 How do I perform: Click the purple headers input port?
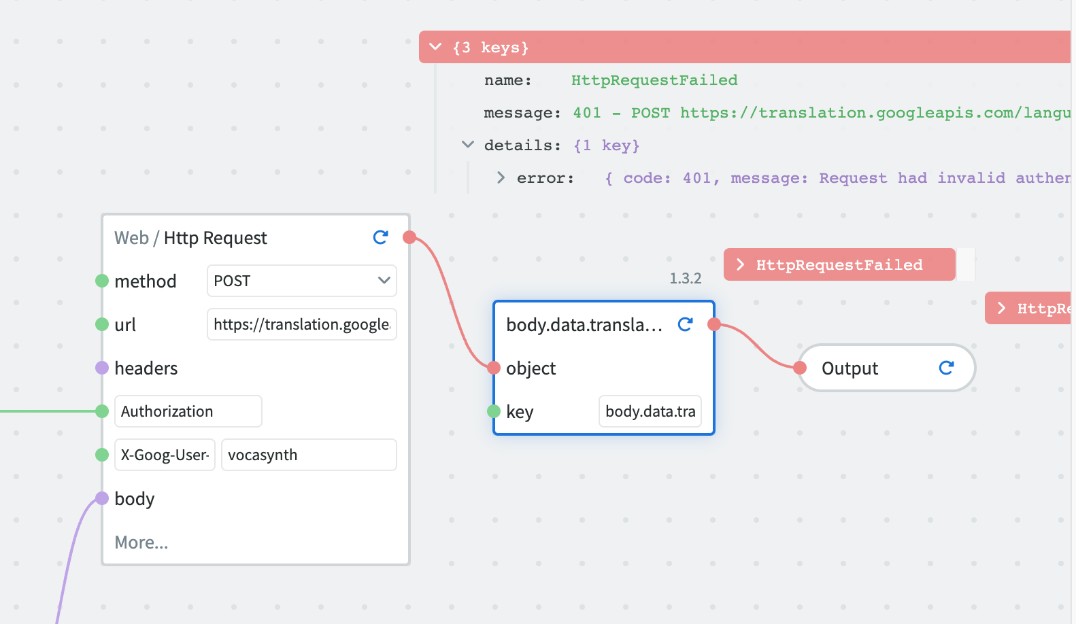102,368
